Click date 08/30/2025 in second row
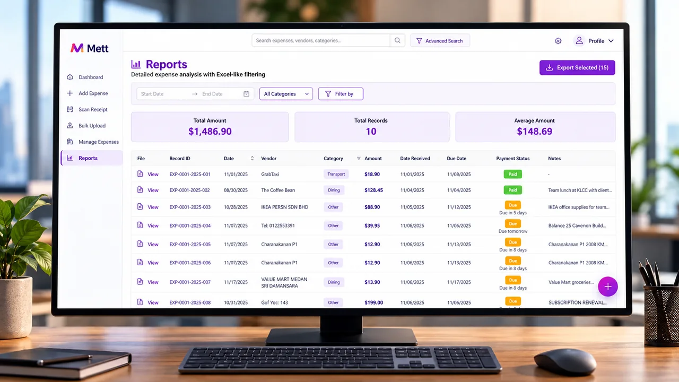The height and width of the screenshot is (382, 679). click(x=236, y=190)
